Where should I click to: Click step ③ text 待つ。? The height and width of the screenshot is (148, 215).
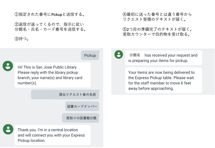point(22,39)
